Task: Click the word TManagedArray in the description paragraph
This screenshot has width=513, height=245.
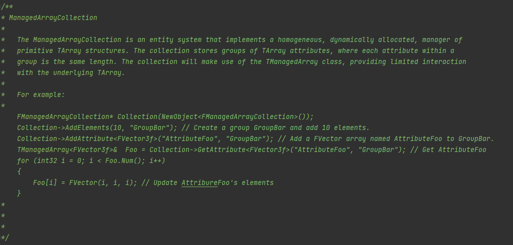Action: [292, 62]
